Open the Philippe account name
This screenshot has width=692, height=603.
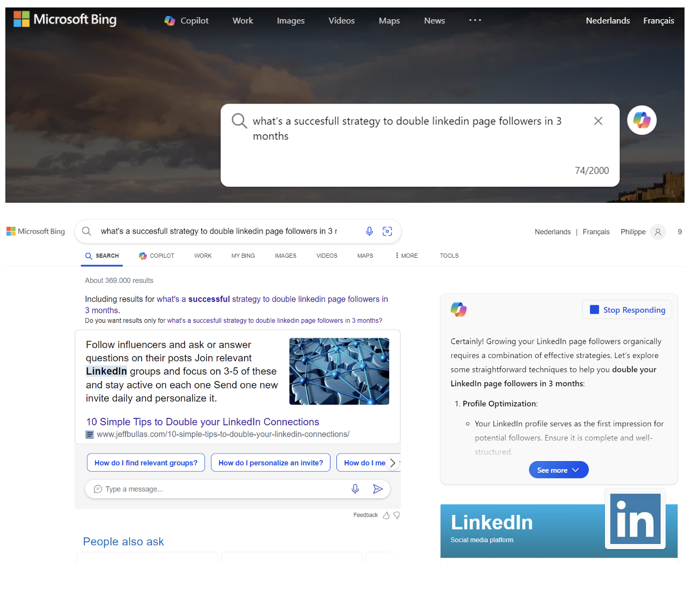click(633, 232)
